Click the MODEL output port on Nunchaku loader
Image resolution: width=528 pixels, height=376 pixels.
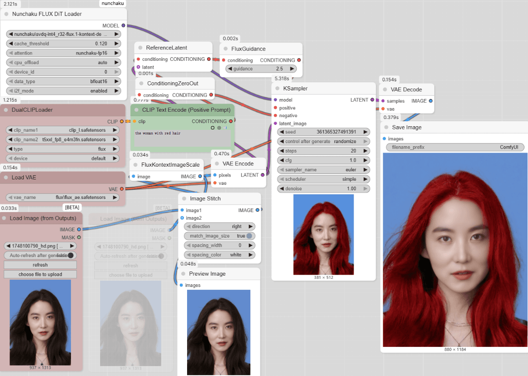pyautogui.click(x=123, y=26)
